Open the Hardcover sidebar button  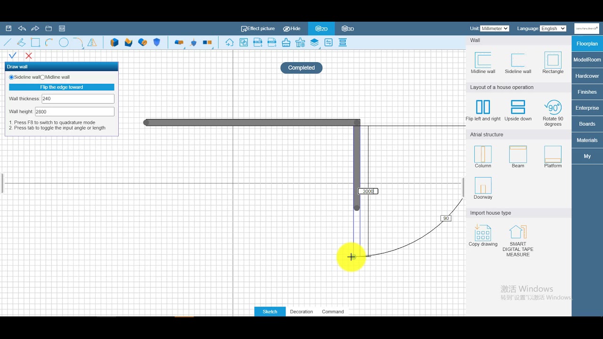click(x=587, y=76)
